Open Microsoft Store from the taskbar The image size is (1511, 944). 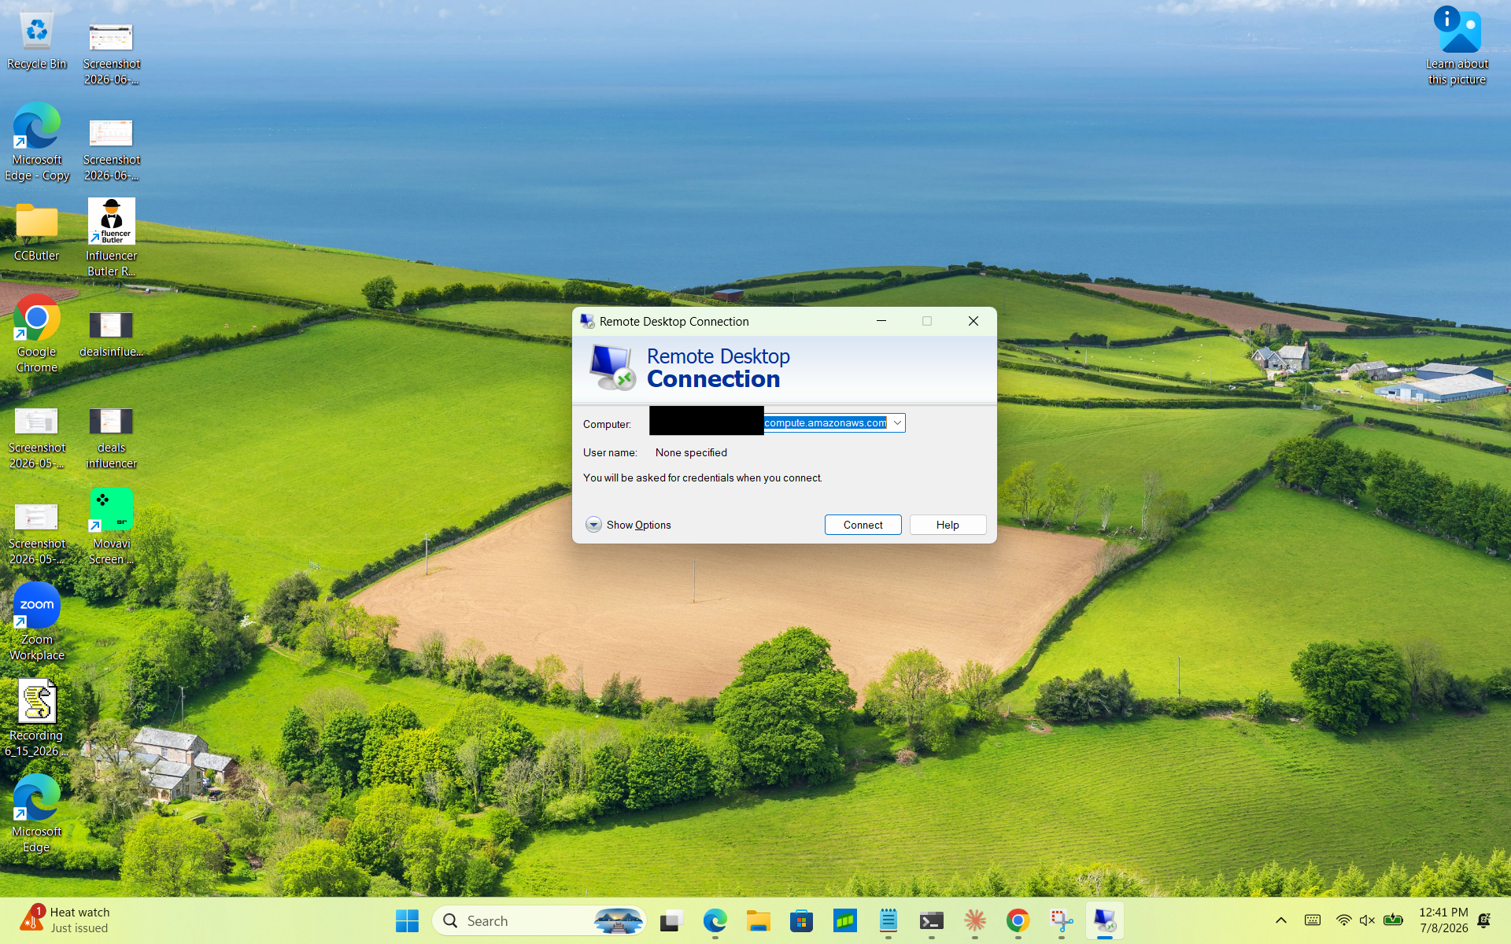[801, 920]
